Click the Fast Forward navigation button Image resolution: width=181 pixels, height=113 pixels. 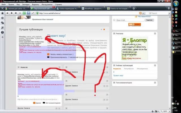(x=20, y=13)
